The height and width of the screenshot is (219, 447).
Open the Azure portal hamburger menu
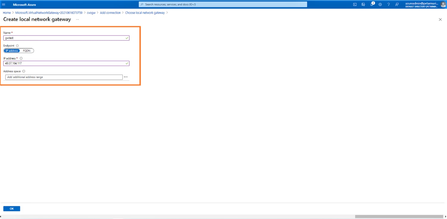pyautogui.click(x=4, y=4)
